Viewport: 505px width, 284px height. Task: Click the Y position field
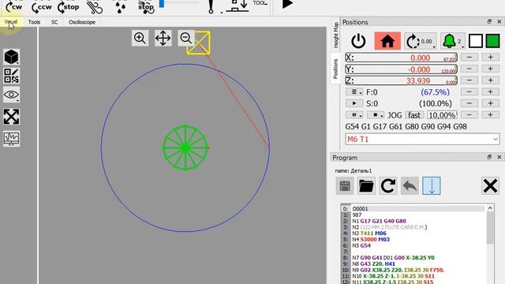pyautogui.click(x=401, y=69)
